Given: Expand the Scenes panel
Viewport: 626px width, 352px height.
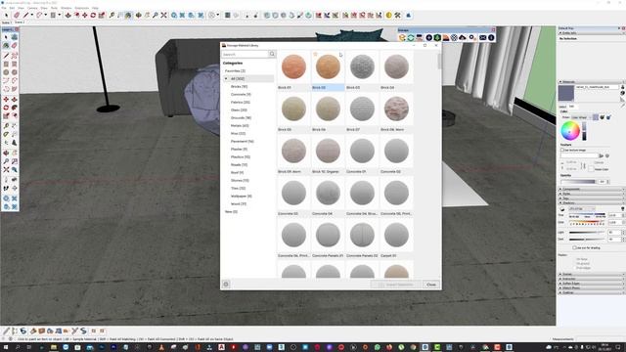Looking at the screenshot, I should (x=591, y=274).
